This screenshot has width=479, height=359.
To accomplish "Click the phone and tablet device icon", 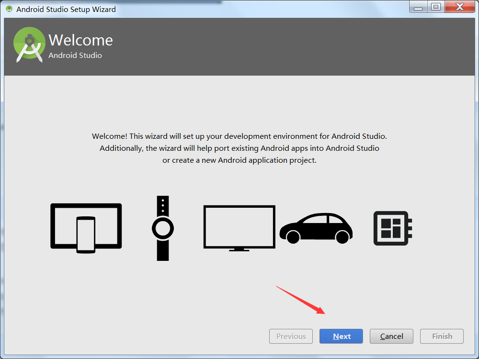I will pyautogui.click(x=86, y=228).
